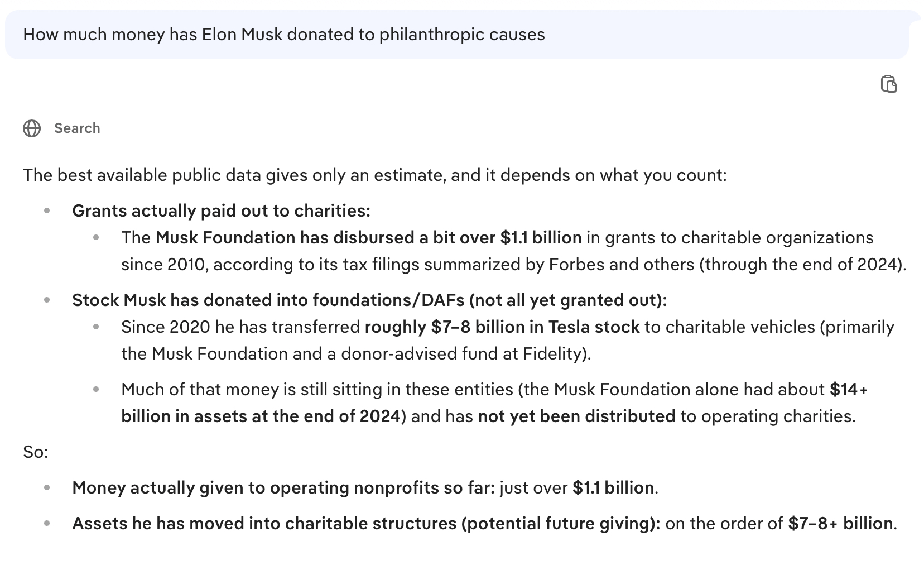This screenshot has width=924, height=565.
Task: Click the 'Grants actually paid out to charities' heading
Action: click(221, 211)
